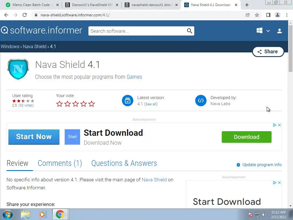Click the padlock site info icon
This screenshot has height=220, width=293.
point(36,15)
